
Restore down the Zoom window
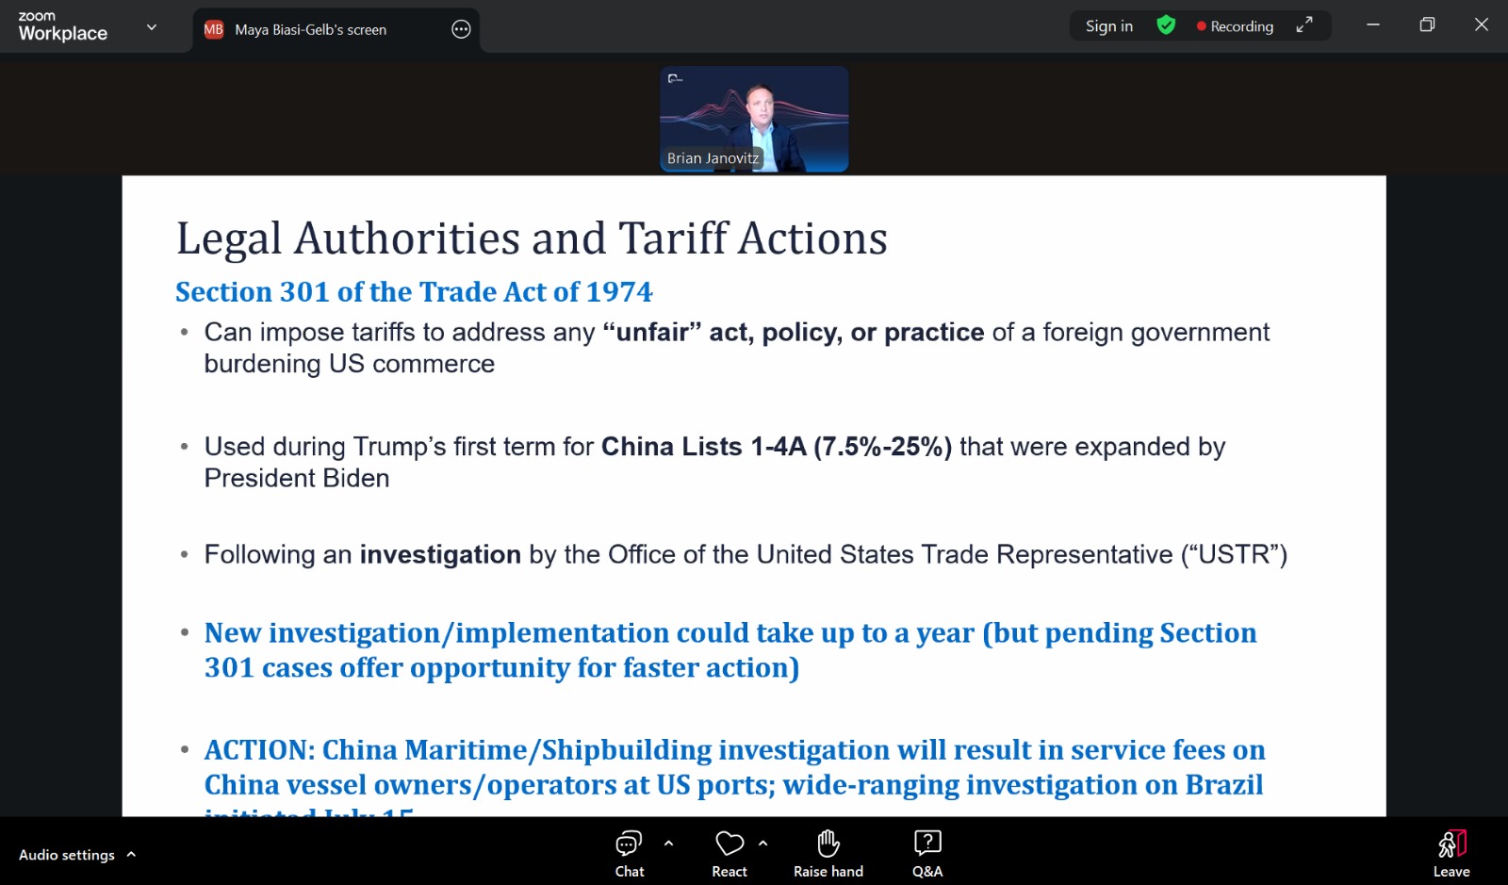tap(1427, 25)
